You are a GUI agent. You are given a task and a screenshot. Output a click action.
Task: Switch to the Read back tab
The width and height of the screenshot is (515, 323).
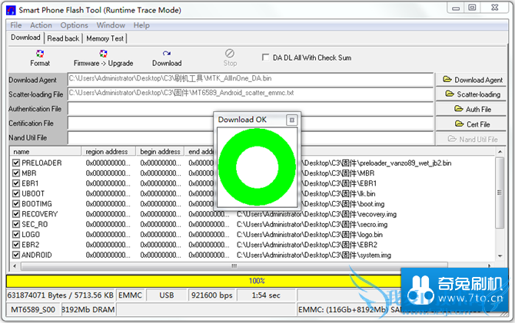[63, 38]
